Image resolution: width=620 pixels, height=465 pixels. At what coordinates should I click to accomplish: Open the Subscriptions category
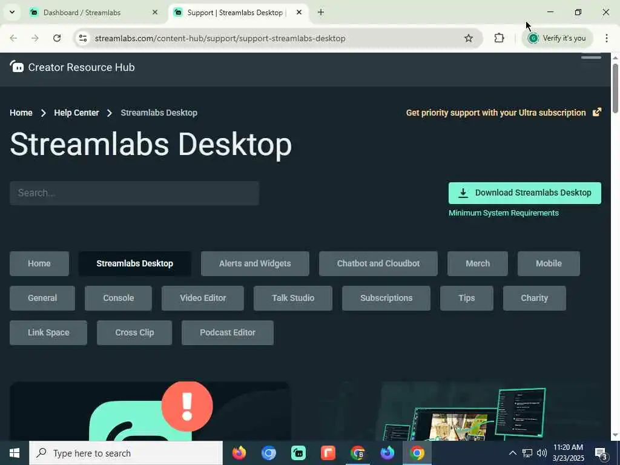click(386, 298)
